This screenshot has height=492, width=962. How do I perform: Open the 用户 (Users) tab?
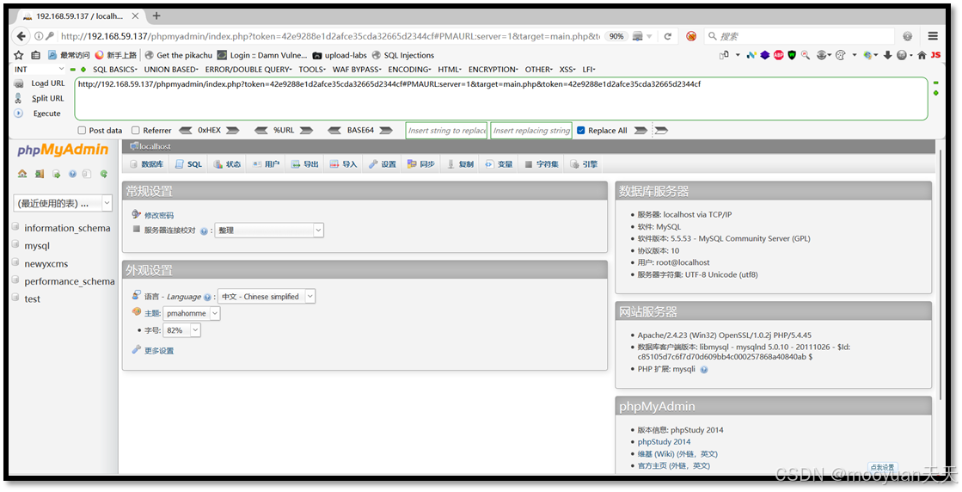pos(266,163)
